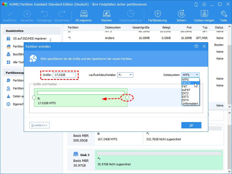Click the AOMEI app logo in title bar
This screenshot has width=232, height=174.
point(4,4)
